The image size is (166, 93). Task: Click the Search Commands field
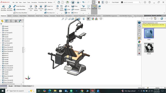point(131,2)
